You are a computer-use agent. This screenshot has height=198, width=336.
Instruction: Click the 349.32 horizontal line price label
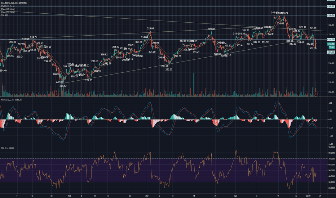tap(331, 6)
